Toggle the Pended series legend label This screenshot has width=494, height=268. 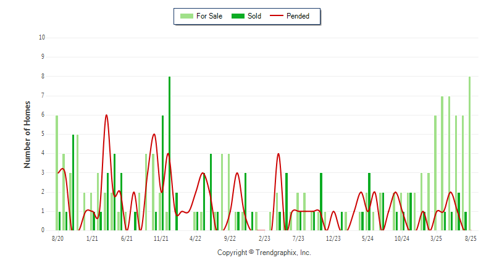[298, 16]
